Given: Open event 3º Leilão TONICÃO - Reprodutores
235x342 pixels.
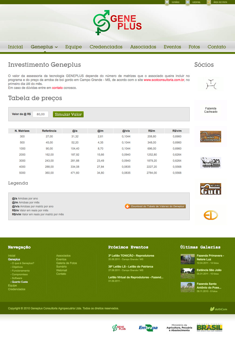Looking at the screenshot, I should click(x=131, y=256).
